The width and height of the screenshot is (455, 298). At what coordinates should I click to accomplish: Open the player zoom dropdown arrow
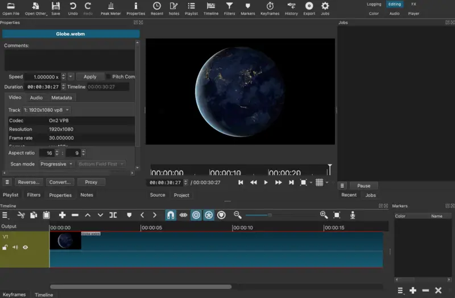(x=311, y=183)
